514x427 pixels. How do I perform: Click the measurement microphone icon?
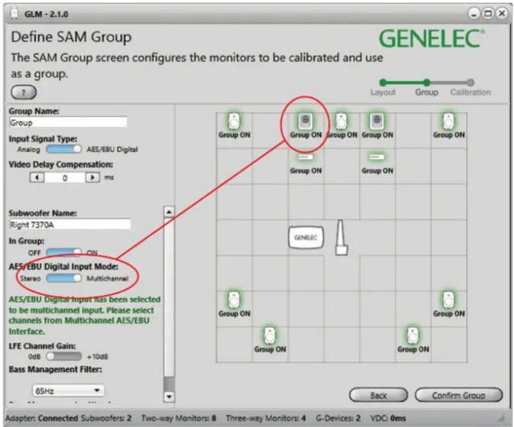coord(341,237)
